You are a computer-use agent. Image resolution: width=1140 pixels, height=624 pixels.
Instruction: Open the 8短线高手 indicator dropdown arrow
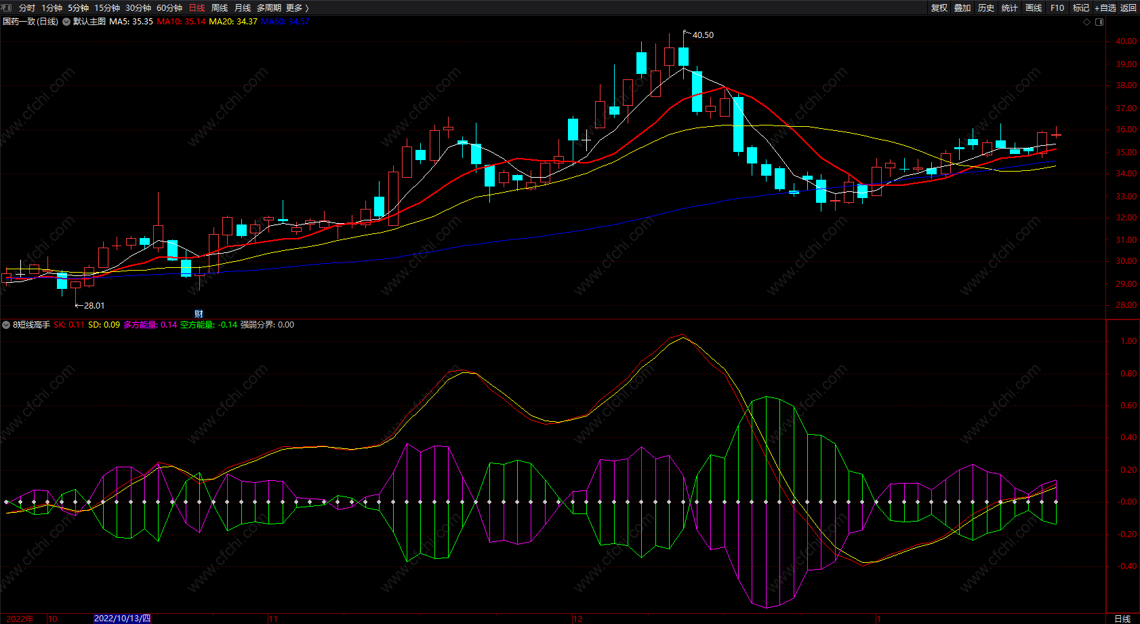click(6, 325)
